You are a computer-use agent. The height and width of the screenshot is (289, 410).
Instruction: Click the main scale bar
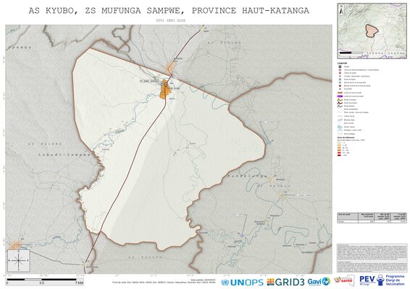click(x=41, y=280)
